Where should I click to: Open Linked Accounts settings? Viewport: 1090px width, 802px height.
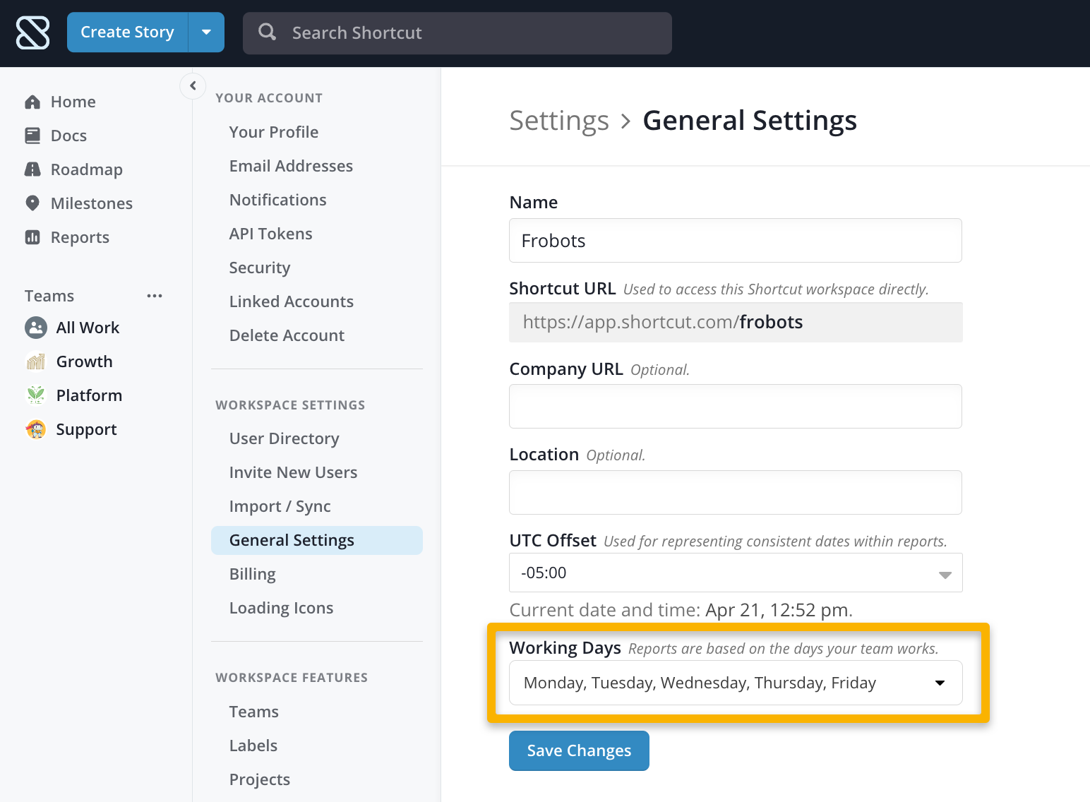coord(292,301)
